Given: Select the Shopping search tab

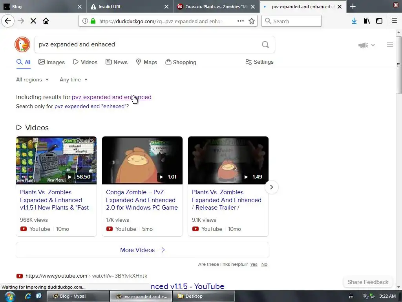Looking at the screenshot, I should (181, 62).
